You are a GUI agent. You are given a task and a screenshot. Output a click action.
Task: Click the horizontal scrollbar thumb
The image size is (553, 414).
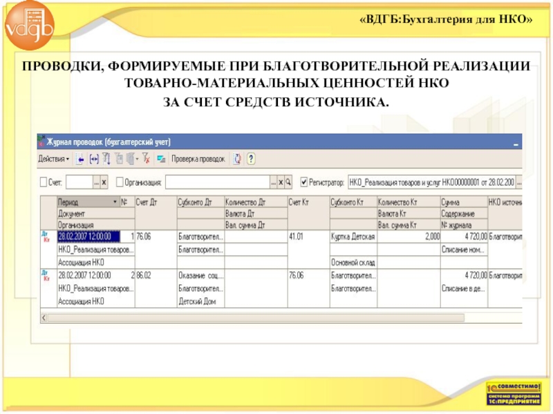[256, 318]
